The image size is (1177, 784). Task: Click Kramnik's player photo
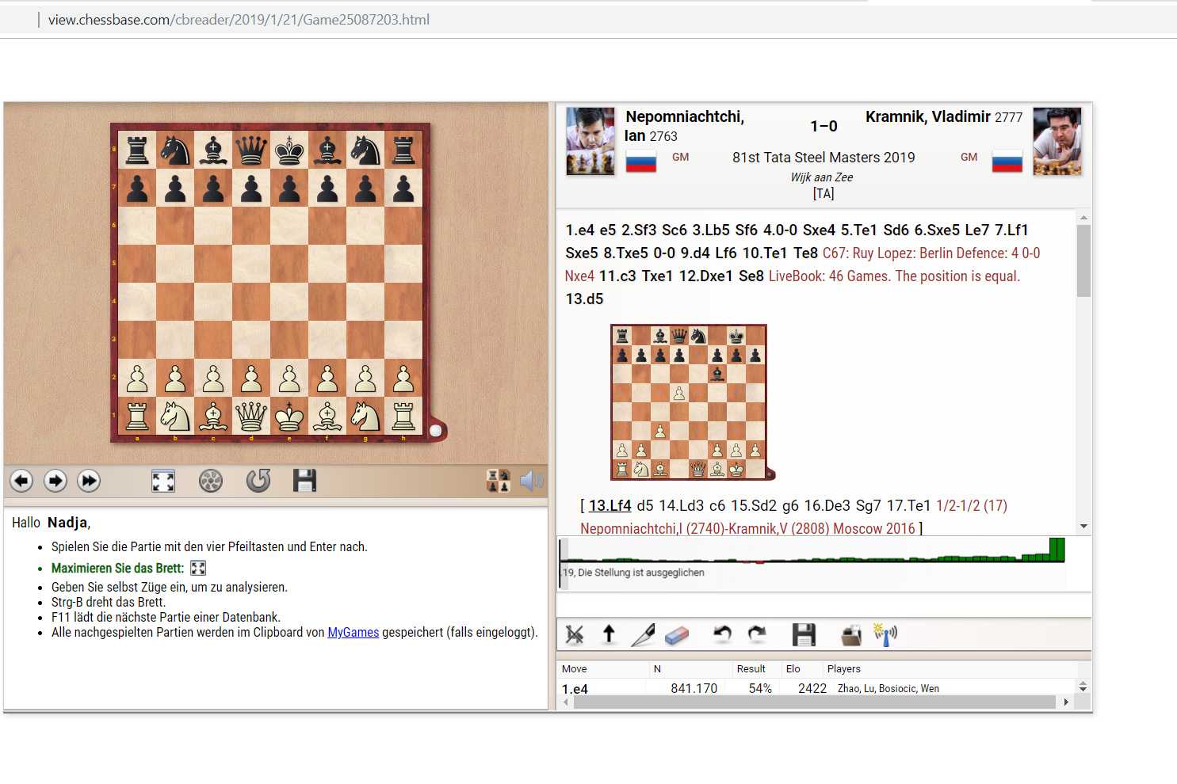coord(1057,141)
